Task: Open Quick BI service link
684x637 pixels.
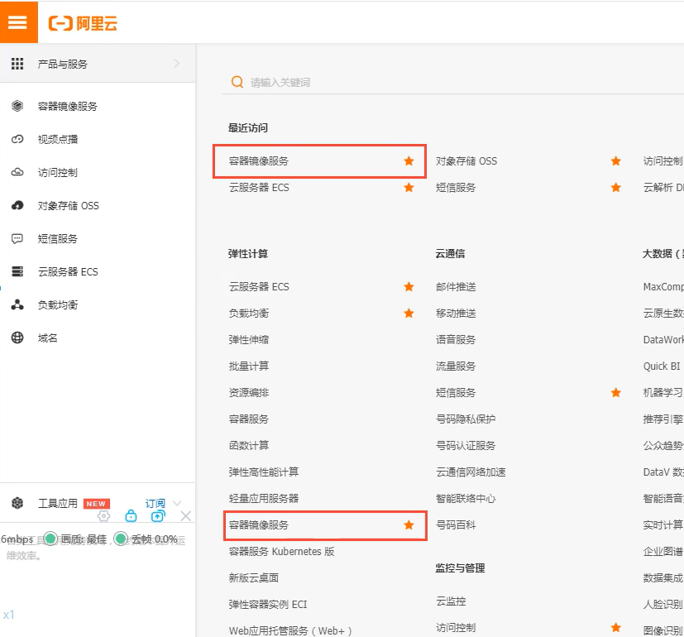Action: [662, 366]
